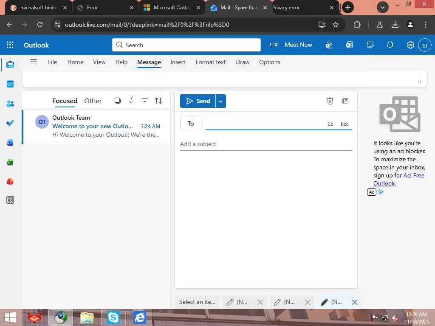Screen dimensions: 435x326
Task: Open the Outlook app launcher grid
Action: (10, 45)
